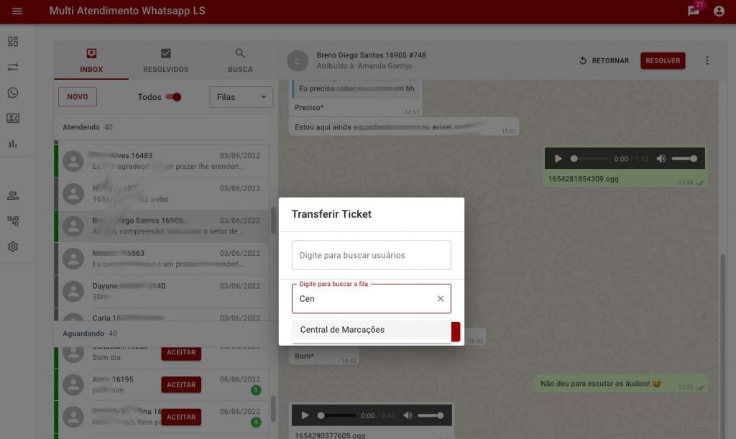
Task: Switch to the Busca tab
Action: (x=240, y=61)
